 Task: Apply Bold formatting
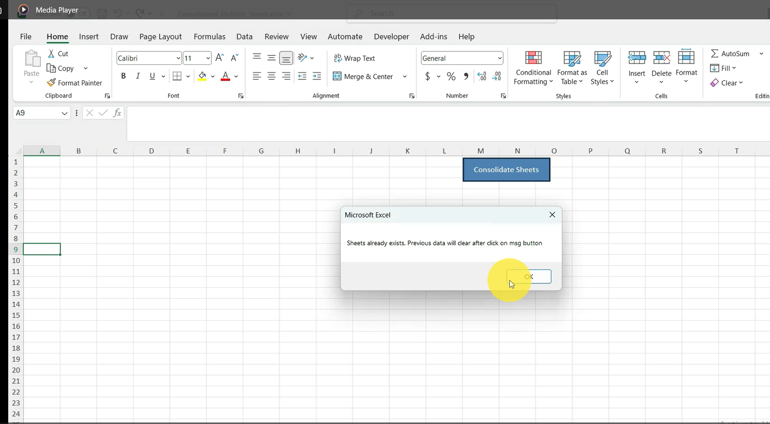123,76
